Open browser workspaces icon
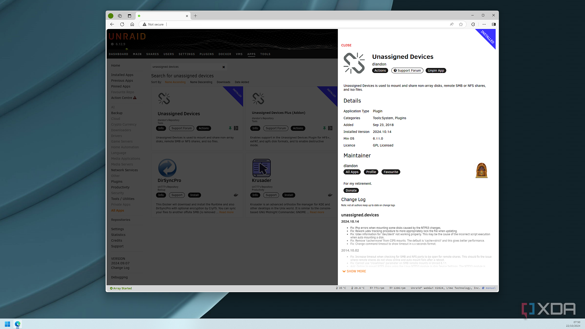585x329 pixels. pyautogui.click(x=120, y=16)
